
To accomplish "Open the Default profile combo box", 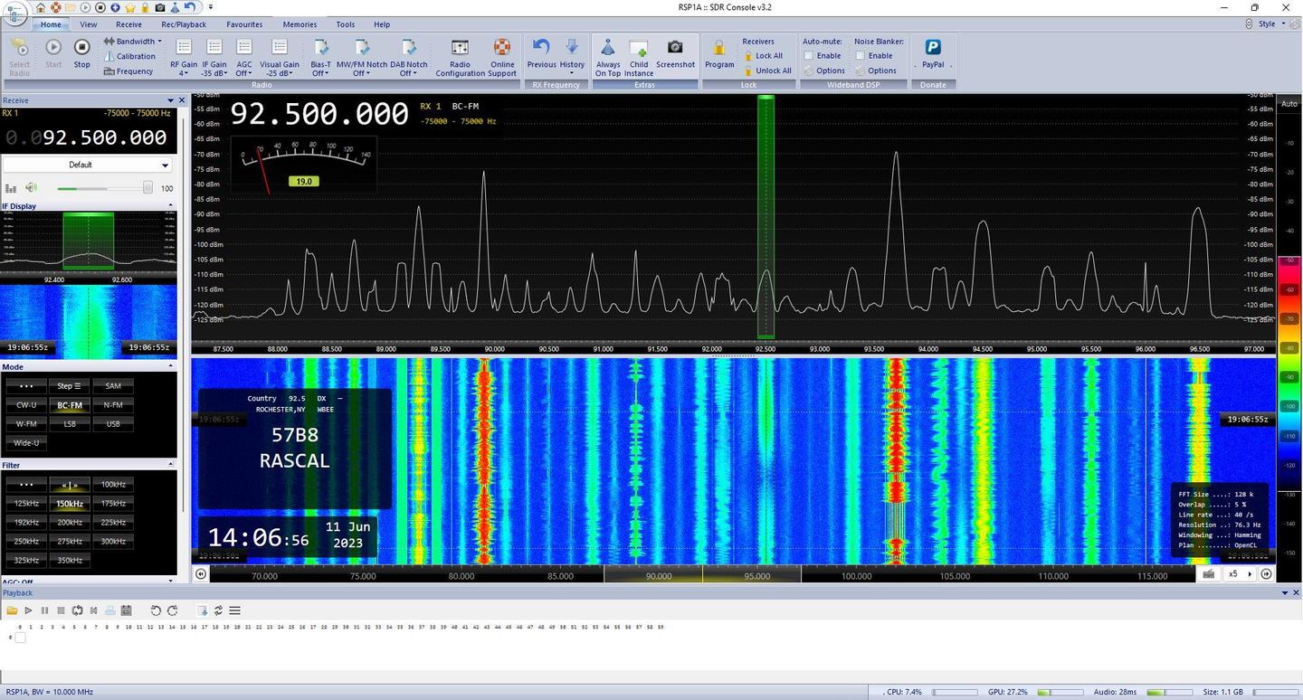I will click(x=87, y=165).
